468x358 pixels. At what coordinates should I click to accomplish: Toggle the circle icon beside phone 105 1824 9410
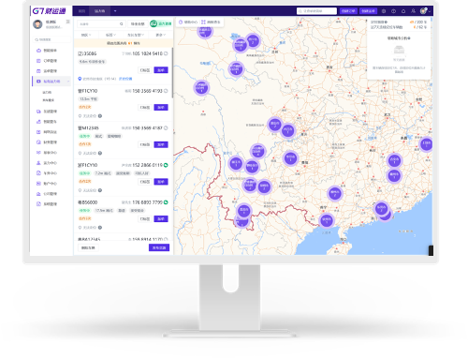166,53
